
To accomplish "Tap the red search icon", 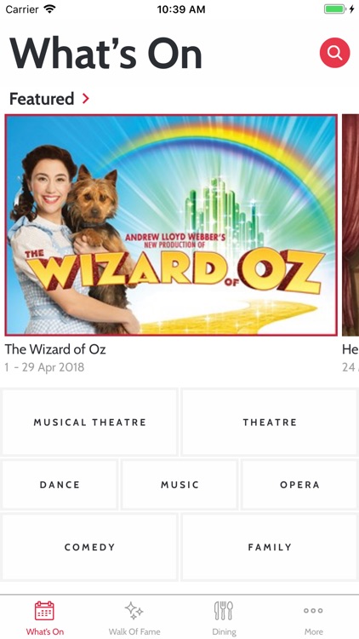I will [334, 53].
